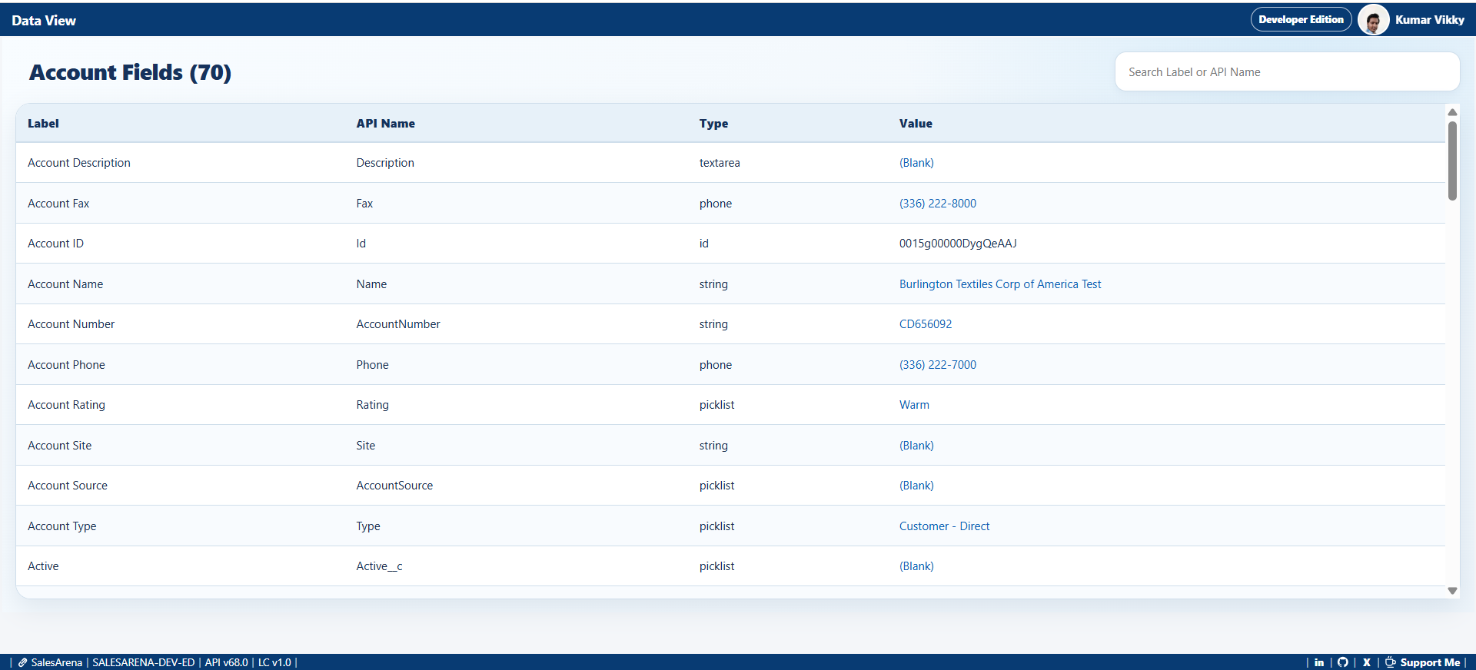Click the vertical scrollbar thumb

click(x=1452, y=161)
